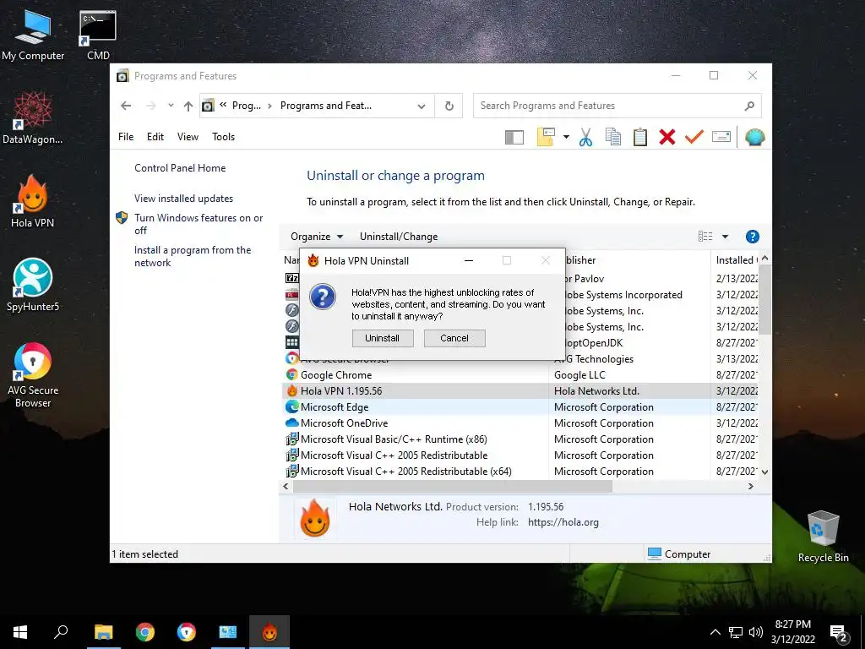Click the horizontal scrollbar left arrow
Viewport: 865px width, 649px height.
286,486
